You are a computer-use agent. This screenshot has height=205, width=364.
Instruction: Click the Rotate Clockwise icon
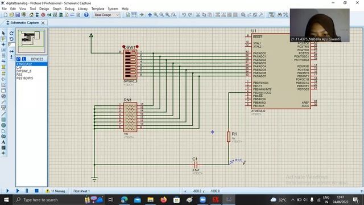[x=11, y=34]
